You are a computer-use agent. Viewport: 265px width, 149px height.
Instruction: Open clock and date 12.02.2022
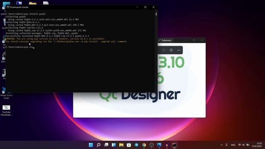pyautogui.click(x=257, y=145)
